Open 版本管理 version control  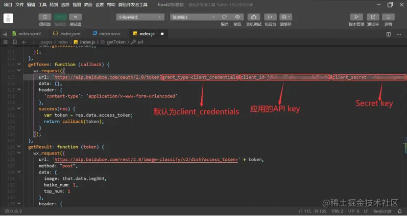tap(357, 17)
